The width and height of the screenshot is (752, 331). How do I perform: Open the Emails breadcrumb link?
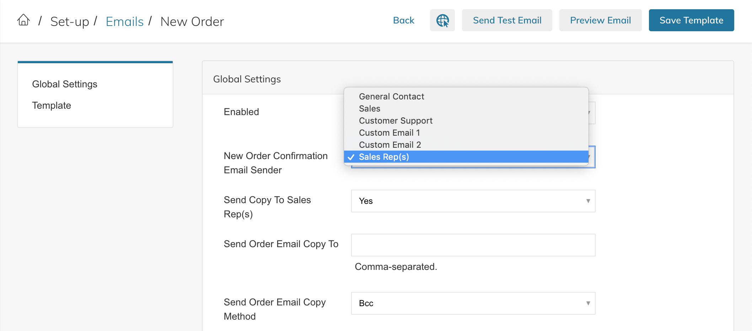coord(125,21)
